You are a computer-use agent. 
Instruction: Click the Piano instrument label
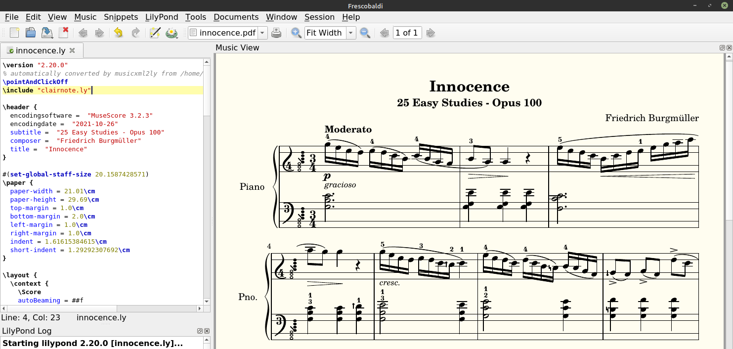[252, 187]
